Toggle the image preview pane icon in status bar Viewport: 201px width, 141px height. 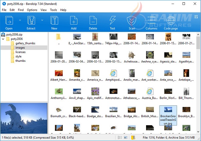click(126, 138)
